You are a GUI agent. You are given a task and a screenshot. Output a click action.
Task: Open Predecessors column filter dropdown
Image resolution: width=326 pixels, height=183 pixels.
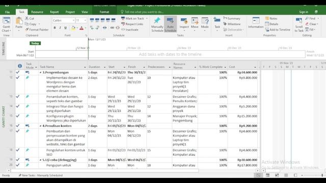click(x=170, y=67)
